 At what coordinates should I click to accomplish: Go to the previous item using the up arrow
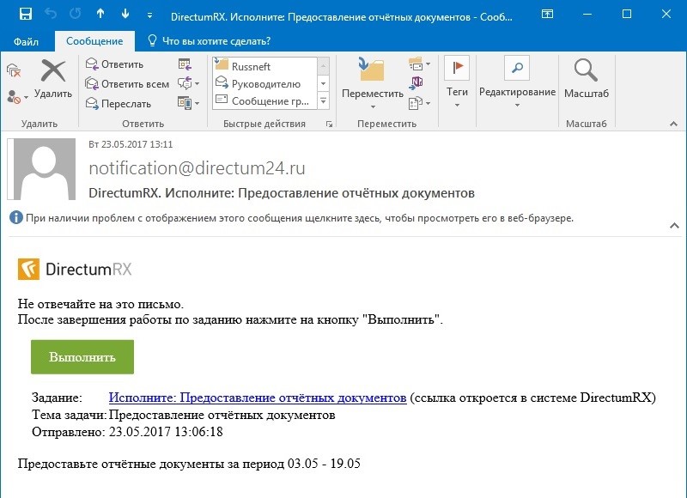[100, 14]
